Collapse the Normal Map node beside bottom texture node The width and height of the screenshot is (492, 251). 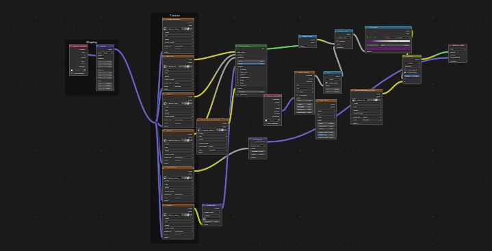[203, 205]
